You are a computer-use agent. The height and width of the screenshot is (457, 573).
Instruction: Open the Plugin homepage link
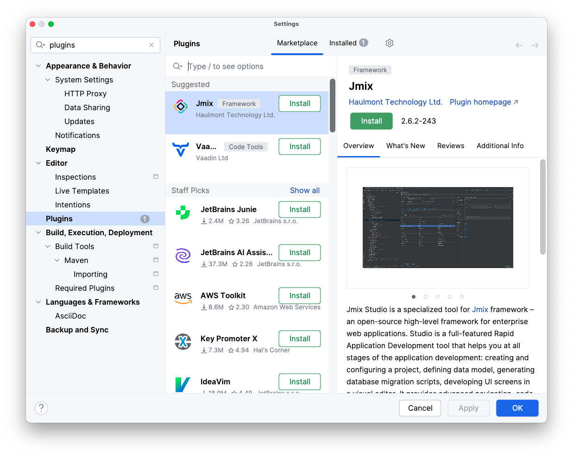click(x=484, y=102)
